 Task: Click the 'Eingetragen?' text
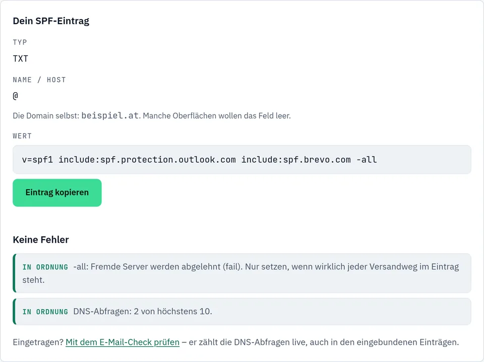click(38, 342)
